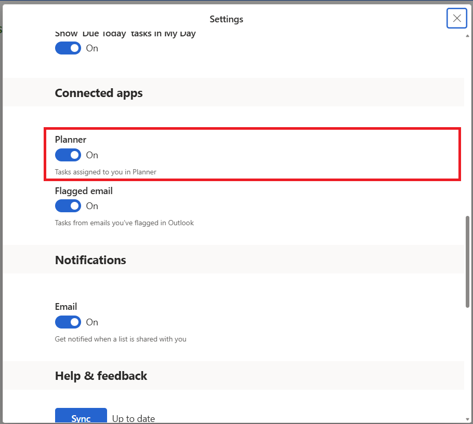The image size is (473, 424).
Task: Click the 'Connected apps' heading
Action: click(x=99, y=93)
